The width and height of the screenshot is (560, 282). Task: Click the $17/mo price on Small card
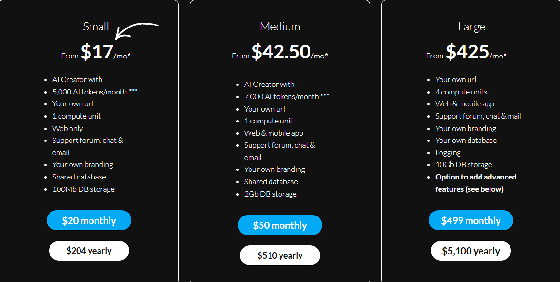[x=97, y=52]
